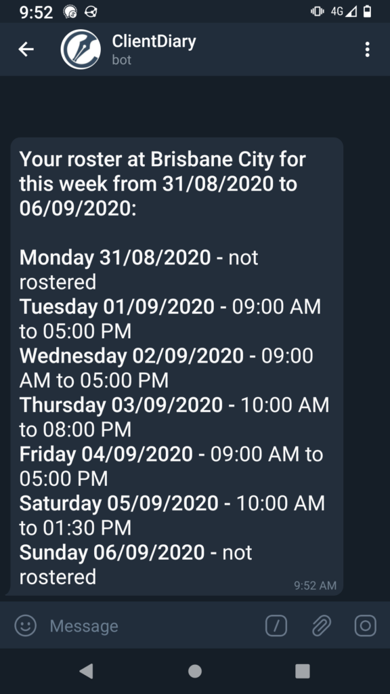
Task: Tap Android recent apps square
Action: coord(303,671)
